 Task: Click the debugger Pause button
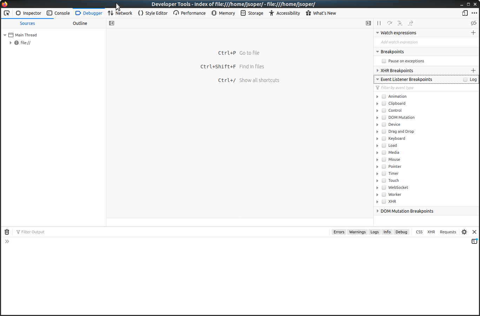pos(379,23)
